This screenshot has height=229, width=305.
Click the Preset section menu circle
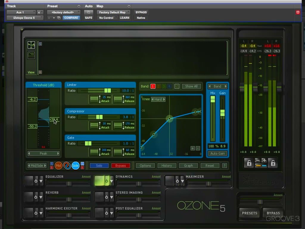tap(79, 6)
